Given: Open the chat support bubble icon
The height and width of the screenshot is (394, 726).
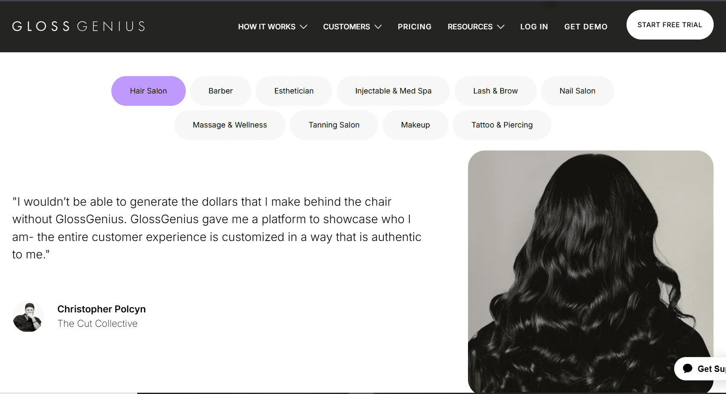Looking at the screenshot, I should coord(688,368).
